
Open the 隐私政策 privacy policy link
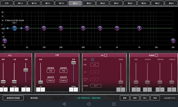[96, 98]
